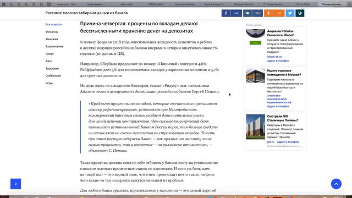The height and width of the screenshot is (198, 352).
Task: Open 'Развлечения' section in sidebar
Action: [x=54, y=46]
